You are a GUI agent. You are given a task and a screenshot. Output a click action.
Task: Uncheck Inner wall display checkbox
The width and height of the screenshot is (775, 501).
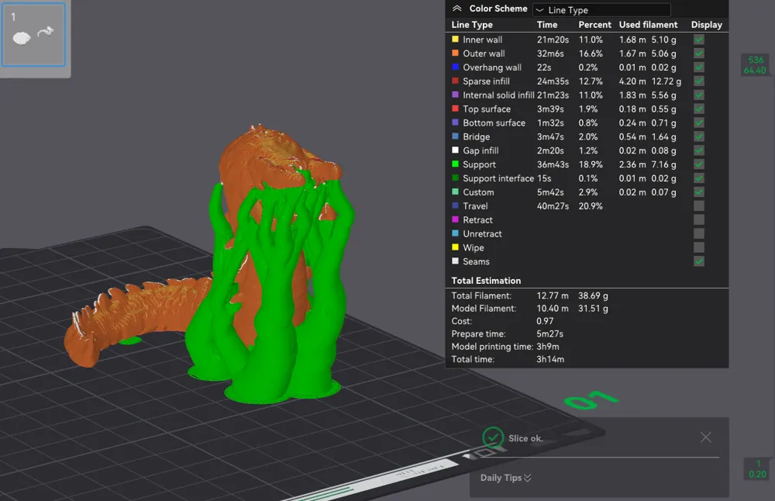699,40
